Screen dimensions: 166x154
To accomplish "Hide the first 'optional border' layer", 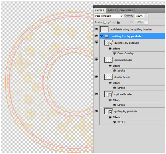I will (97, 59).
